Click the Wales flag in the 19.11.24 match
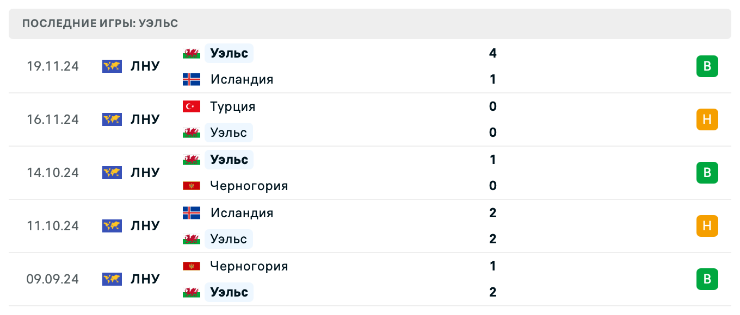The height and width of the screenshot is (315, 740). [191, 53]
